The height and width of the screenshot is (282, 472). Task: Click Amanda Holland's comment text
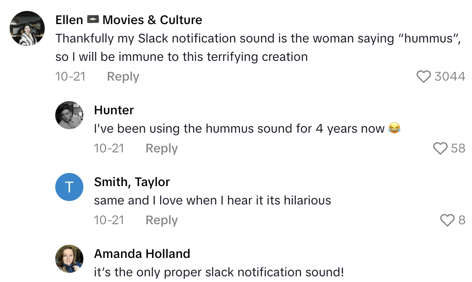219,272
